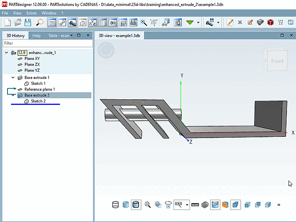Collapse the Base extrude 1 node

(13, 78)
